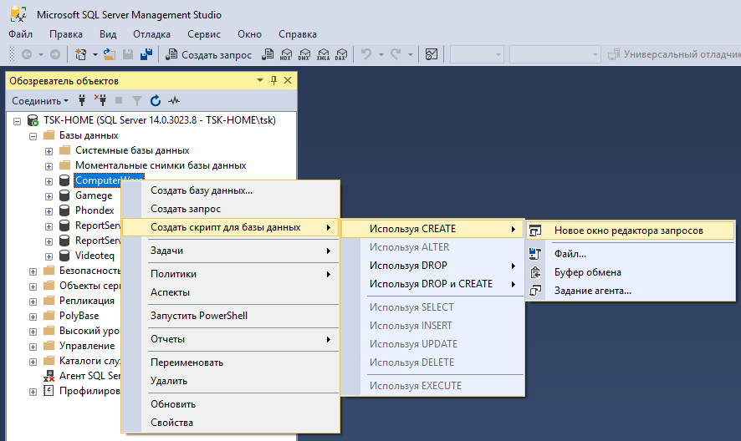This screenshot has width=741, height=441.
Task: Open Object Explorer window position dropdown arrow
Action: tap(260, 80)
